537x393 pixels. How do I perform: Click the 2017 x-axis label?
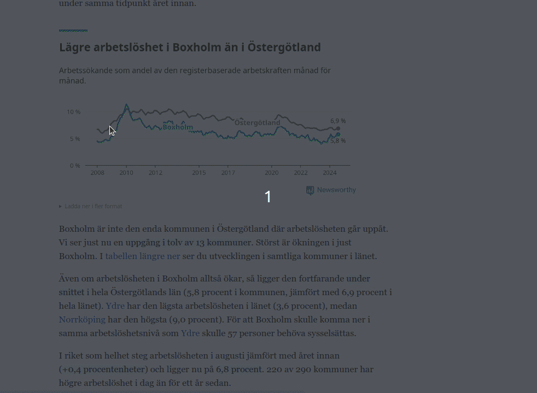tap(228, 173)
